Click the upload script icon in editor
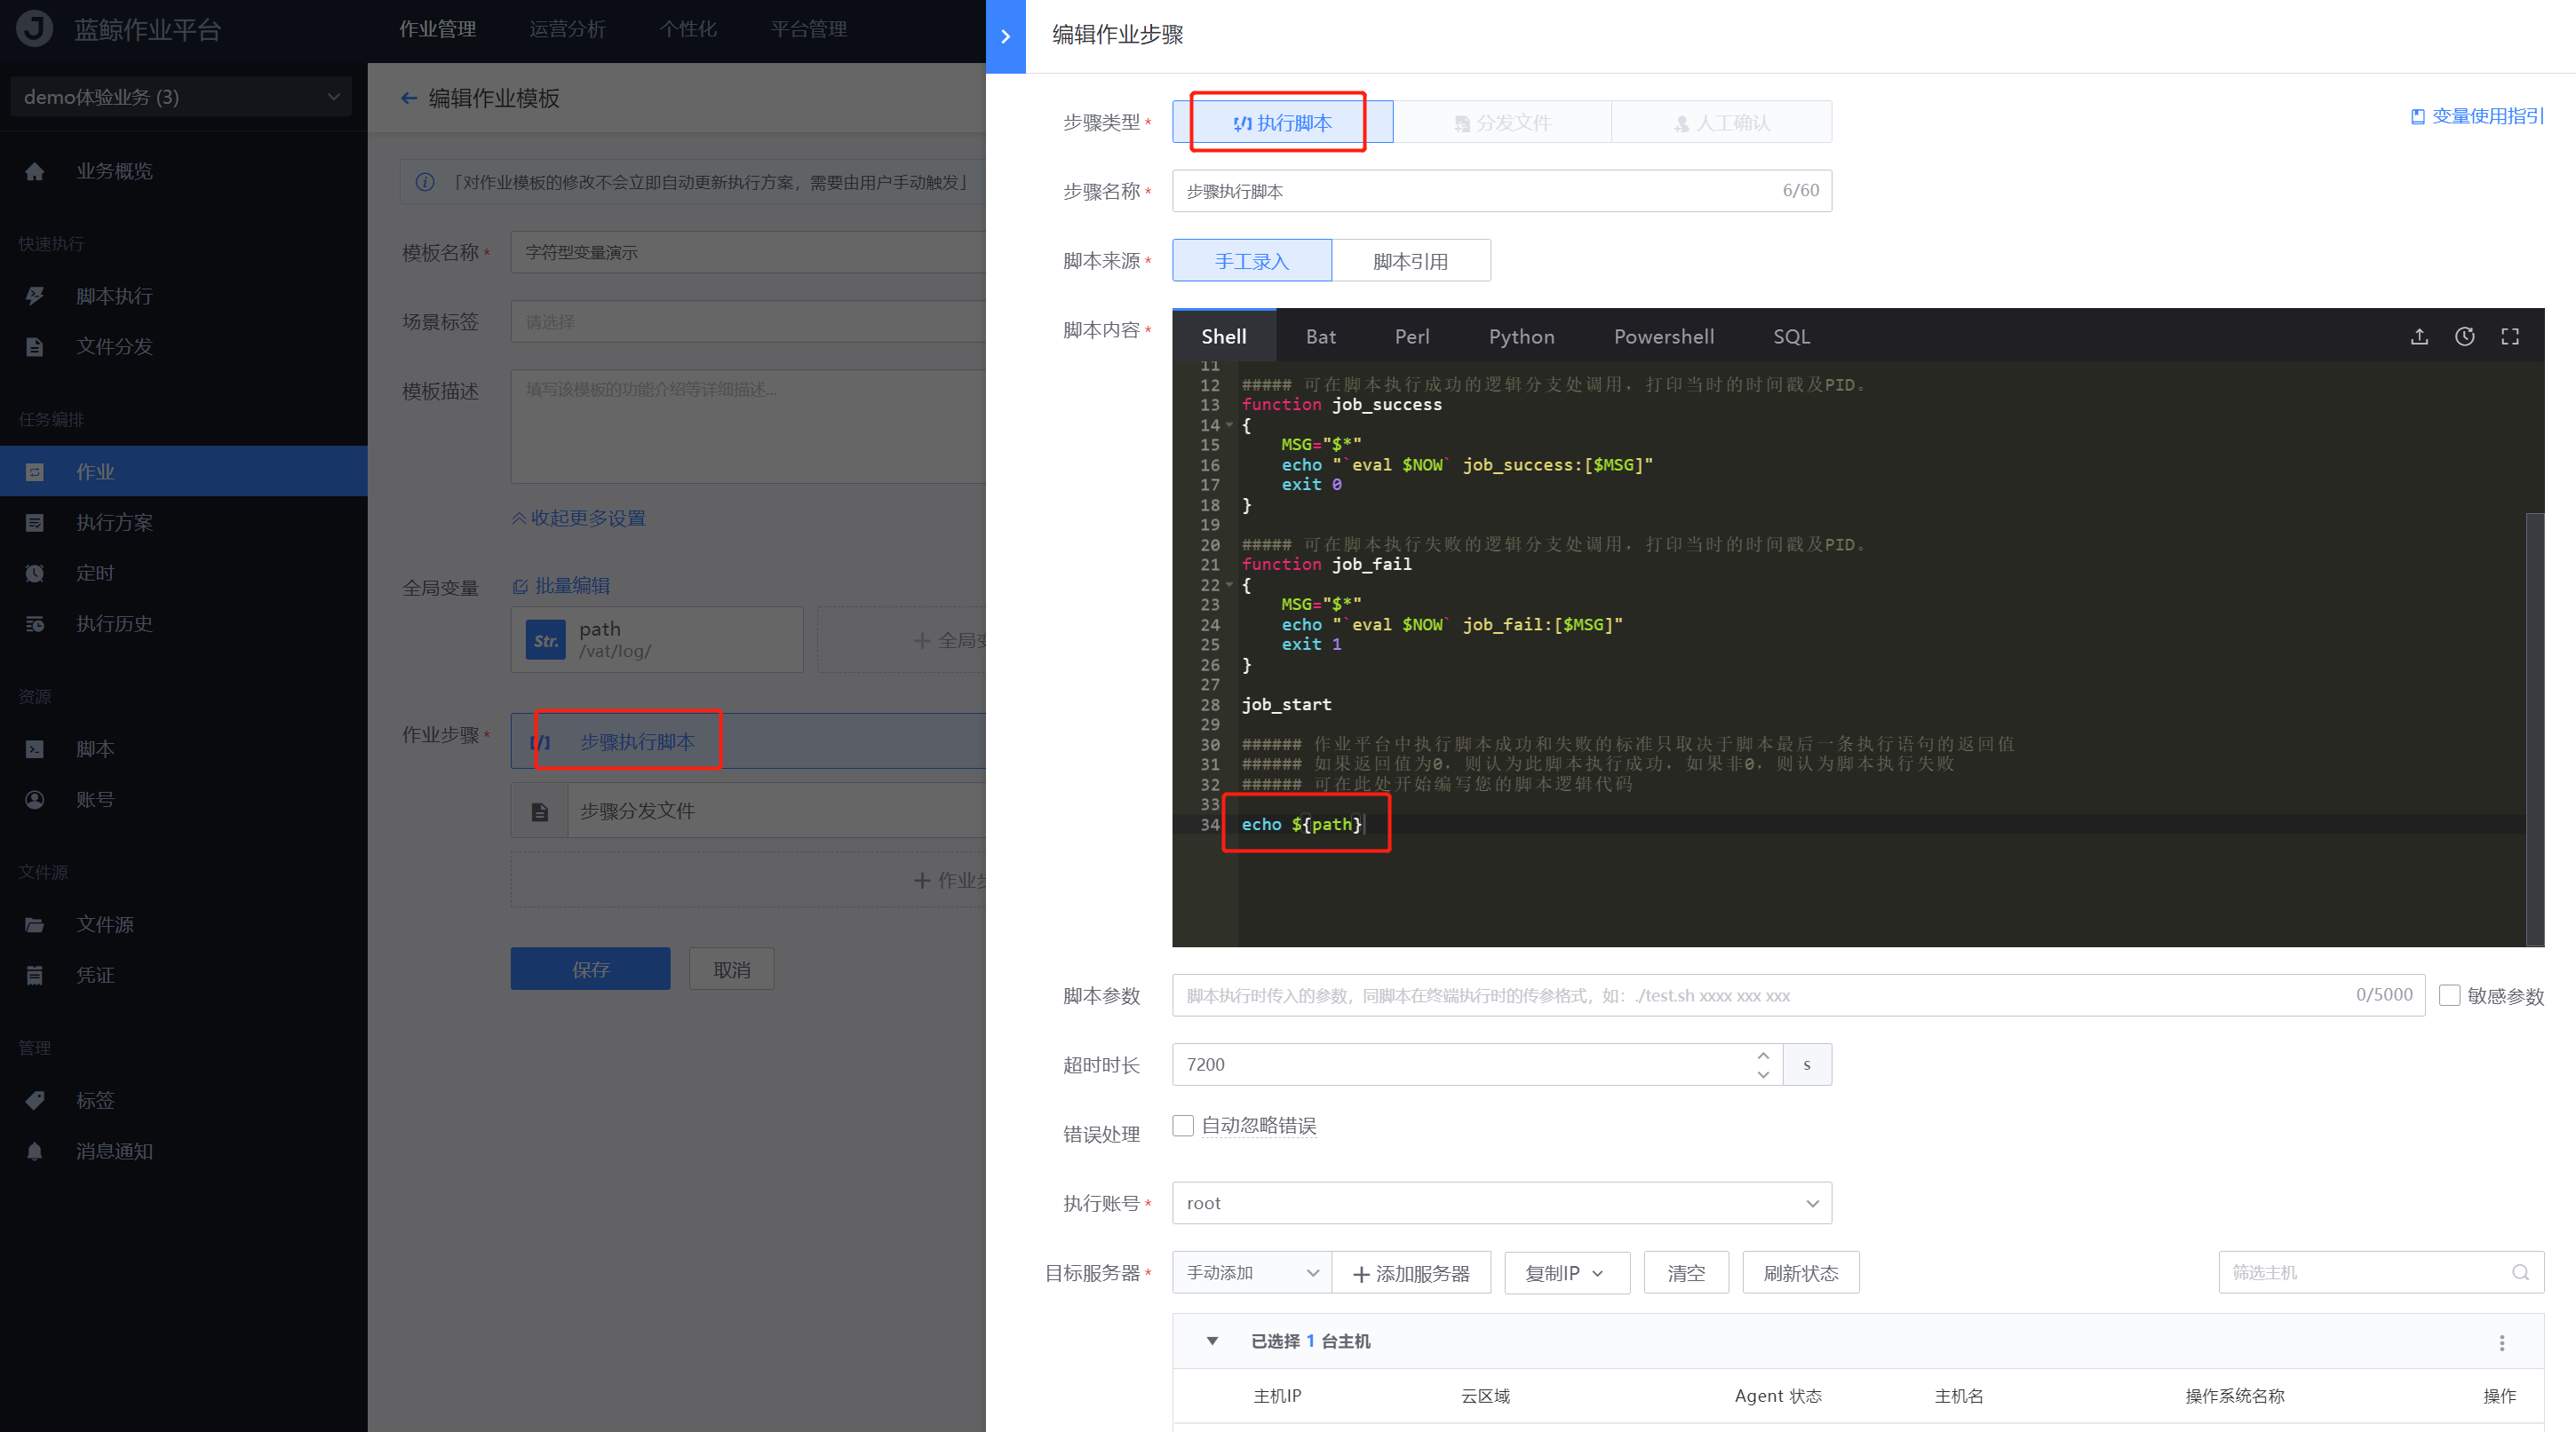Image resolution: width=2576 pixels, height=1432 pixels. tap(2419, 336)
